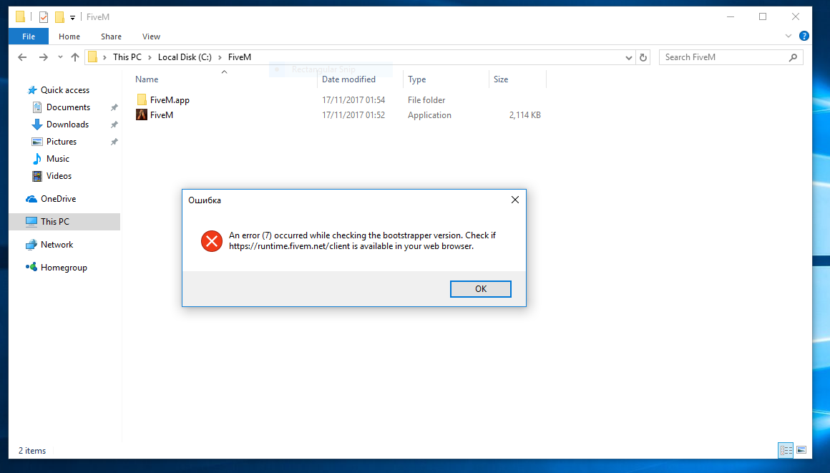The width and height of the screenshot is (830, 473).
Task: Click the search magnifier icon
Action: pos(793,57)
